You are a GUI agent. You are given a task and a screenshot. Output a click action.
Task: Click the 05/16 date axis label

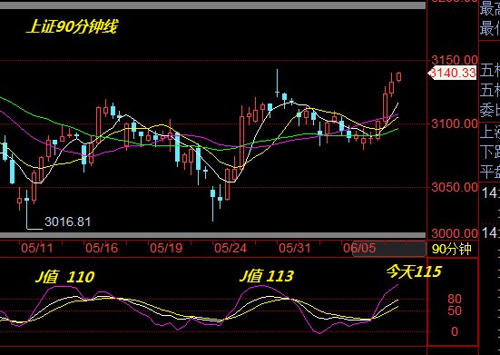point(102,248)
